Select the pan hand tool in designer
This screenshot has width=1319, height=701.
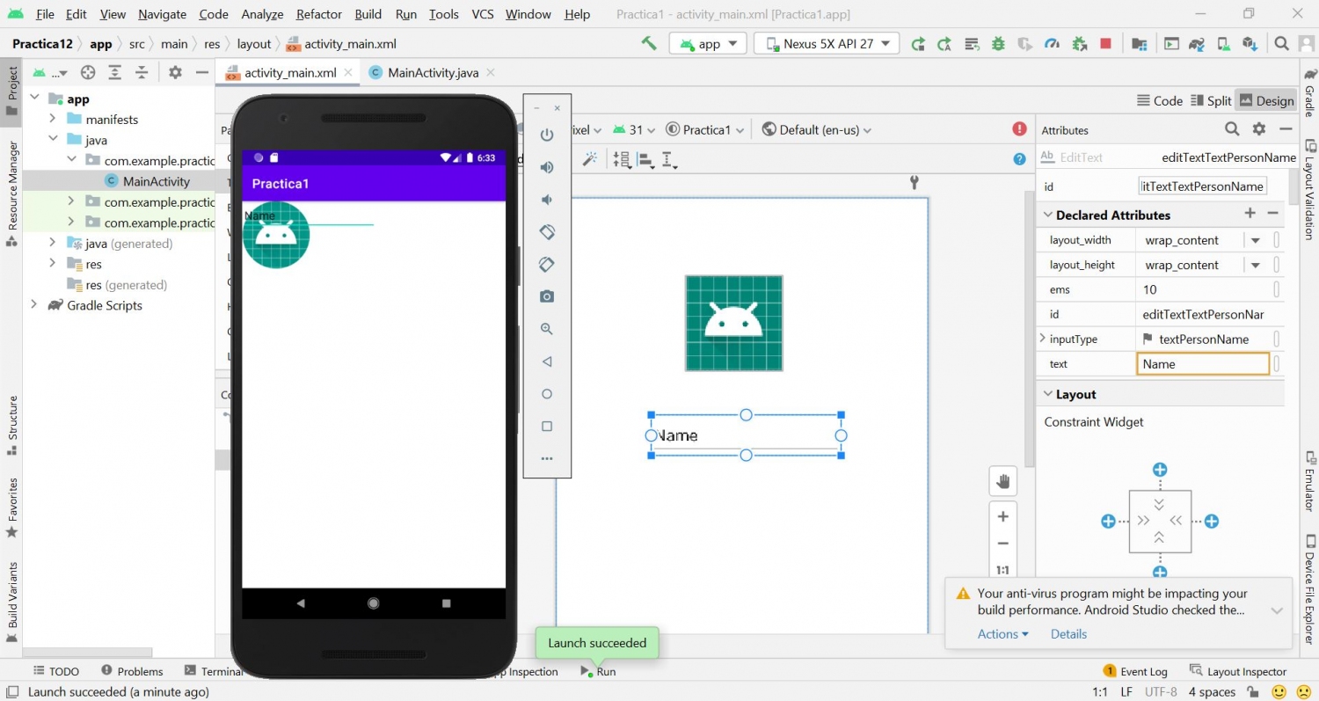click(x=1002, y=481)
